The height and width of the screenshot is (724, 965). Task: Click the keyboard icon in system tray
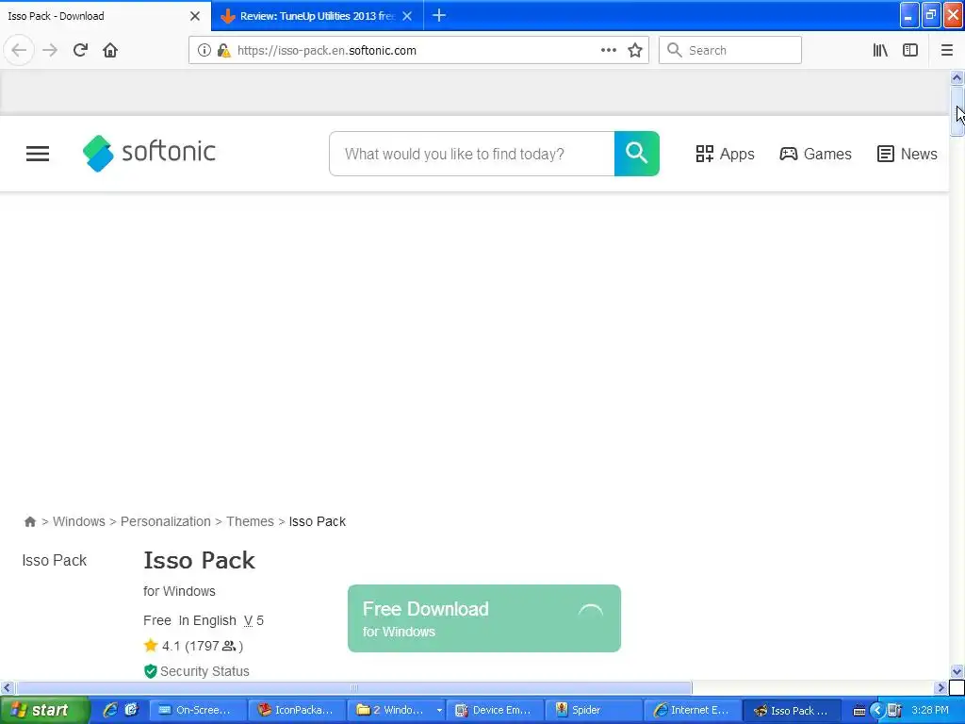[859, 711]
